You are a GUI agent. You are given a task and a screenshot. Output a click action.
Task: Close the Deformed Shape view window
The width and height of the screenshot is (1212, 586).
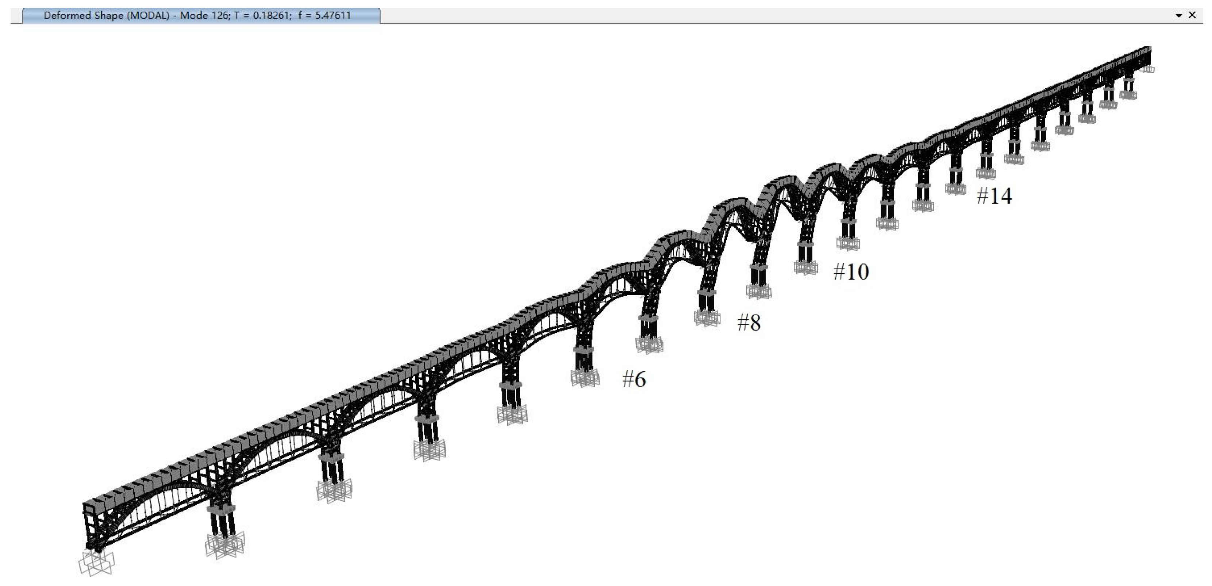click(1192, 15)
